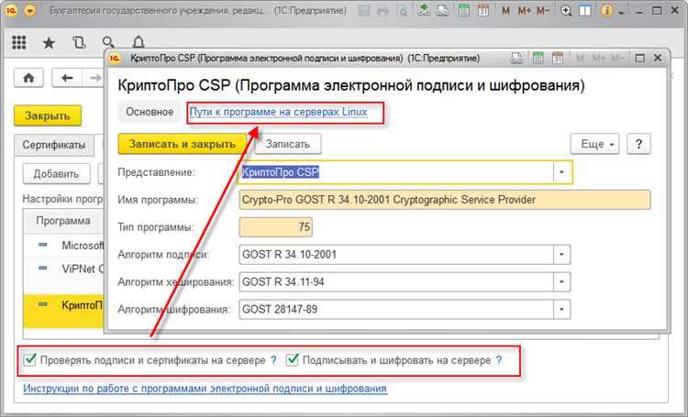This screenshot has width=688, height=417.
Task: Navigate forward with the right arrow button
Action: click(x=94, y=78)
